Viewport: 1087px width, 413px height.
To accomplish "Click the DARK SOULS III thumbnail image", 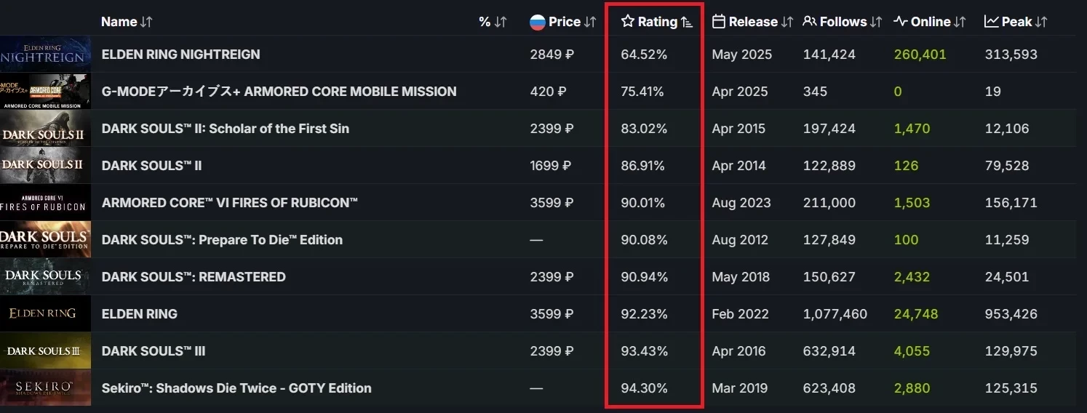I will point(45,351).
